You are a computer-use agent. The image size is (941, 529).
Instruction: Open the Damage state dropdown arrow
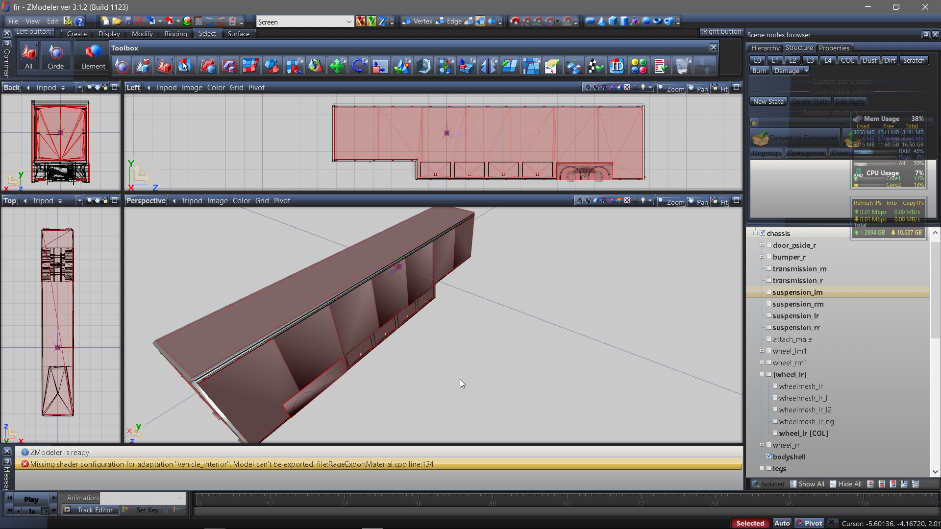[806, 71]
